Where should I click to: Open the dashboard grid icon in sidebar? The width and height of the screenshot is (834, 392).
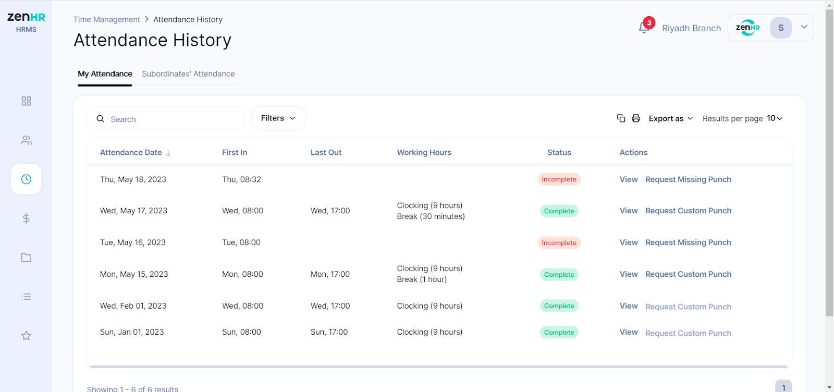[x=26, y=101]
